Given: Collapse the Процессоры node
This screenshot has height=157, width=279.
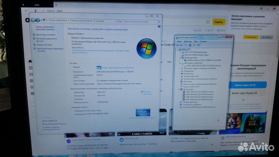Looking at the screenshot, I should (179, 90).
